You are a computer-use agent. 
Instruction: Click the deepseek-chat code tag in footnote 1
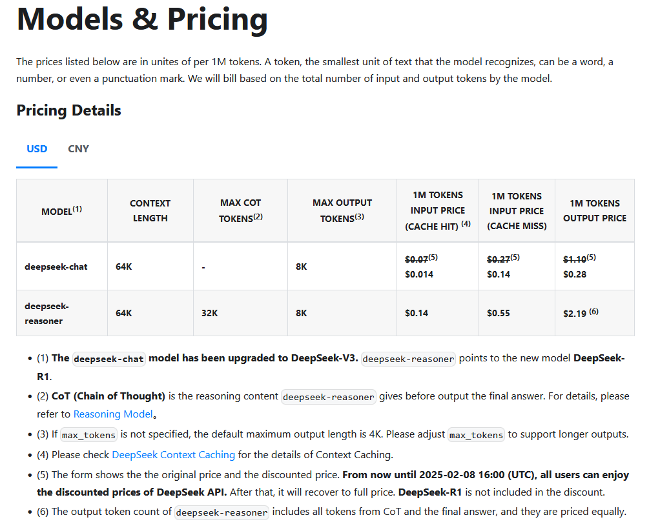109,359
